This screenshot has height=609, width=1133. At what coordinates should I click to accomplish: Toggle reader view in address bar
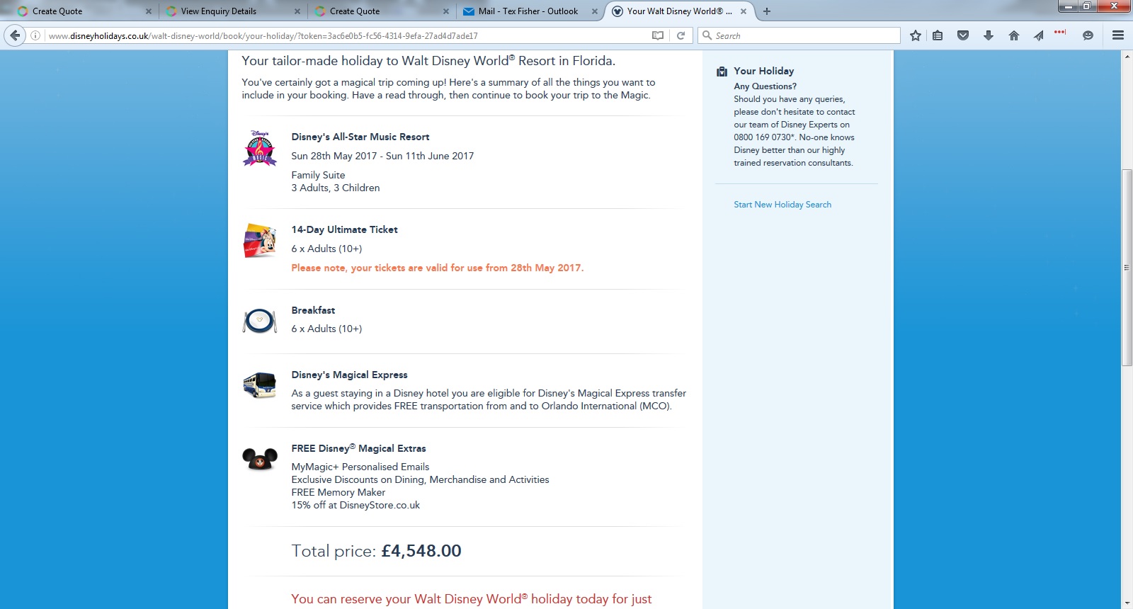pos(658,35)
